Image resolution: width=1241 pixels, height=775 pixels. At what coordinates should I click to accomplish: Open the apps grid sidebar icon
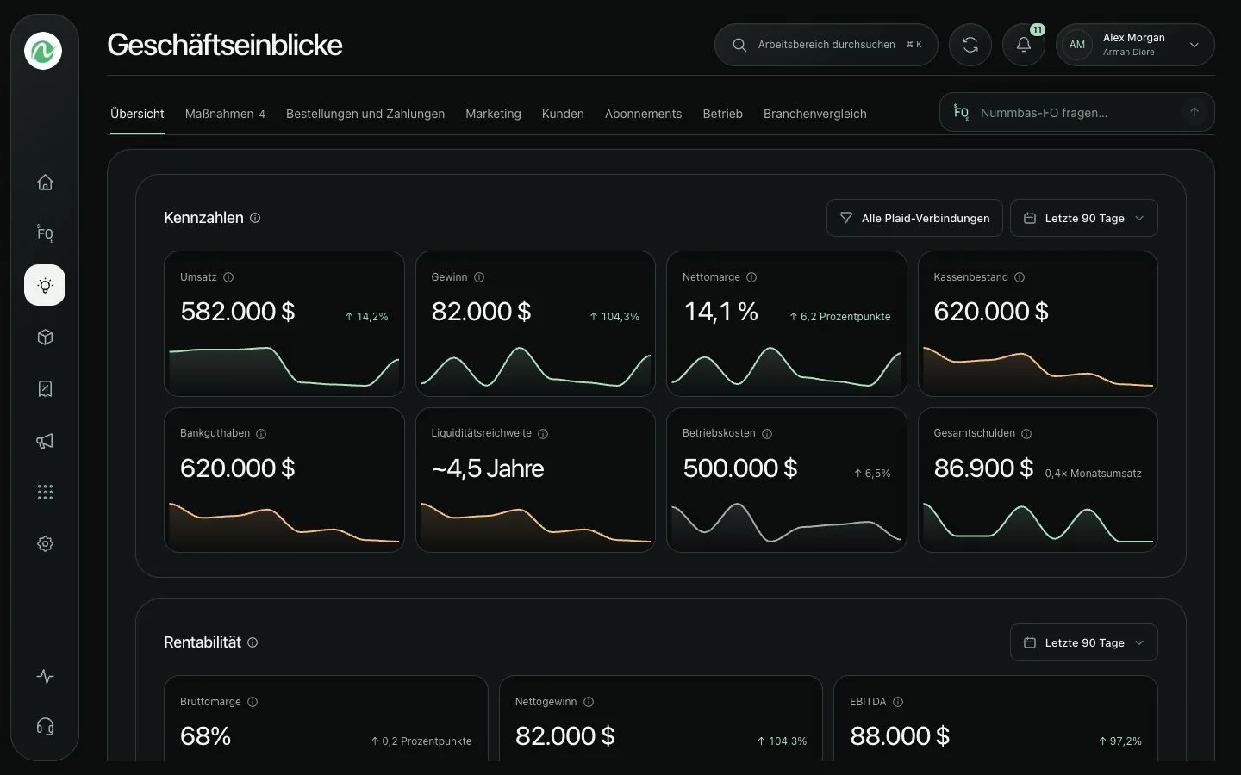point(45,492)
